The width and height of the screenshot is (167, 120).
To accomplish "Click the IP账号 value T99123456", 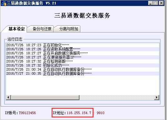I will pos(28,113).
